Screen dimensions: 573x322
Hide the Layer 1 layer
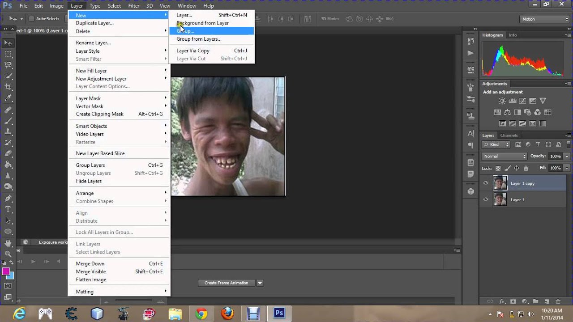486,199
